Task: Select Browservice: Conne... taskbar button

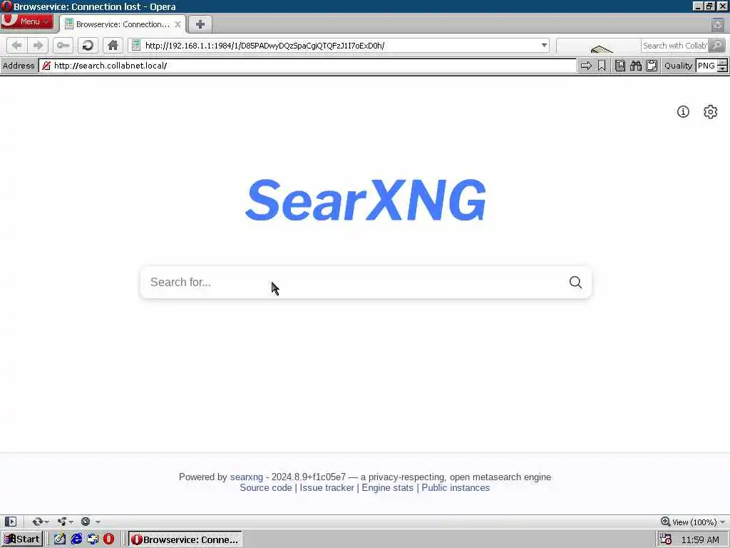Action: pos(185,539)
